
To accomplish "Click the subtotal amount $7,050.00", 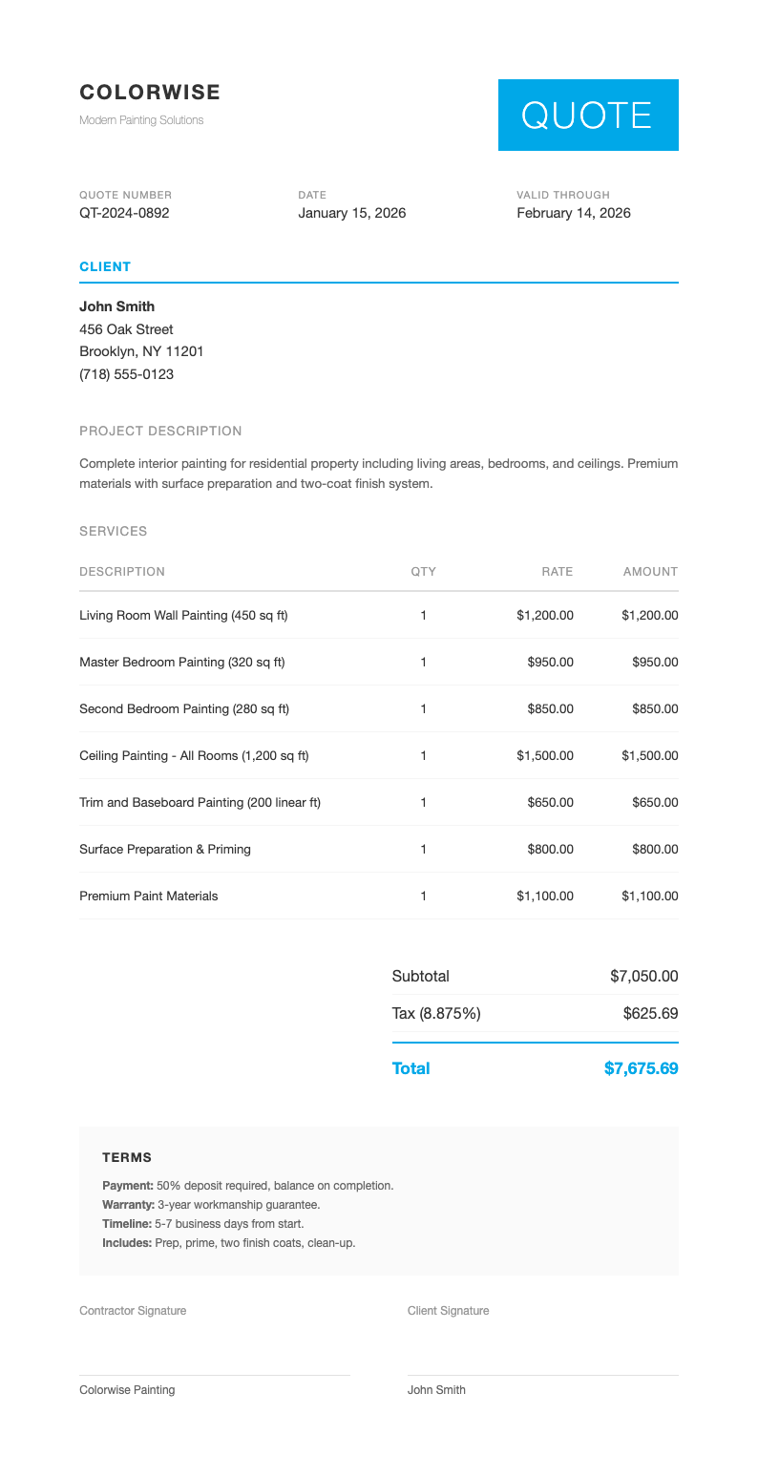I will [x=643, y=977].
